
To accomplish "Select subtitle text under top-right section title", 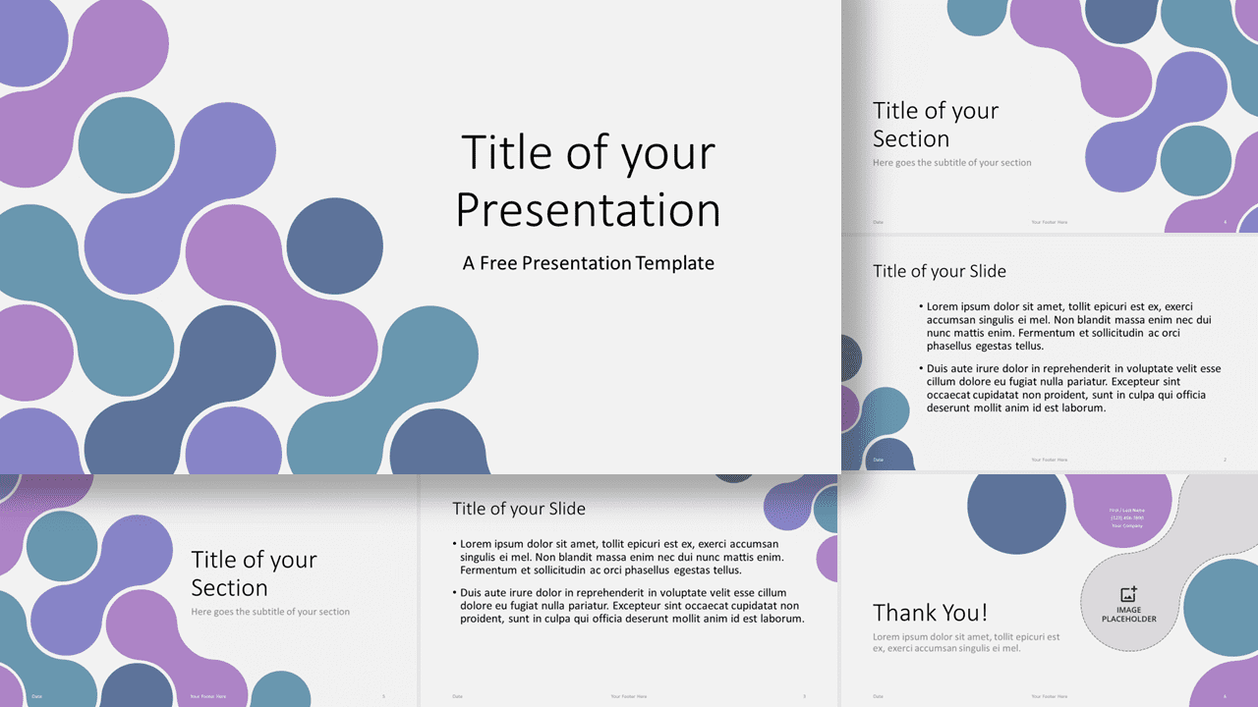I will click(x=952, y=163).
